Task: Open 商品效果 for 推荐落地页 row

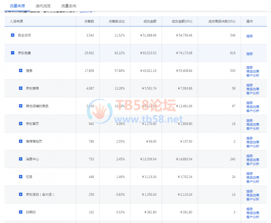Action: coord(253,142)
